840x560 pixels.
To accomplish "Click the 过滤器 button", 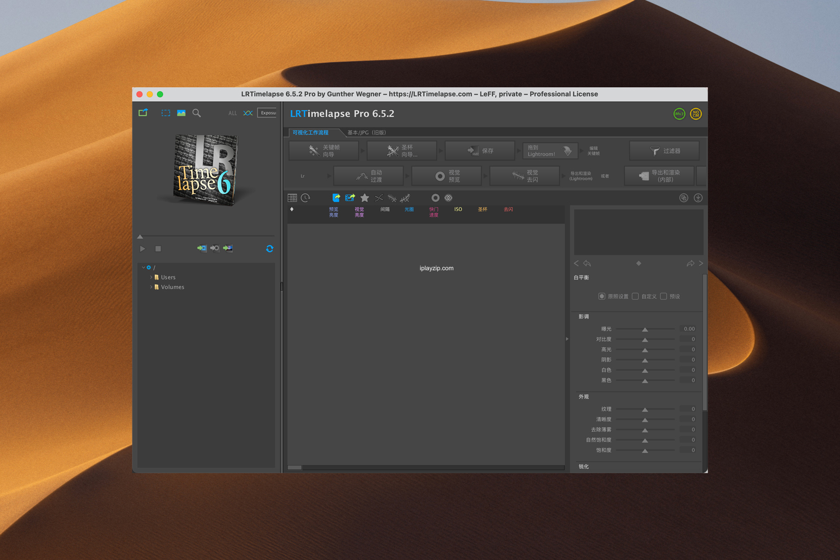I will pyautogui.click(x=664, y=151).
